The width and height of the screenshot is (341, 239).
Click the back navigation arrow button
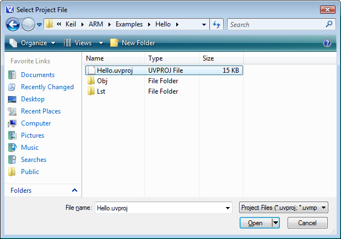pos(14,24)
